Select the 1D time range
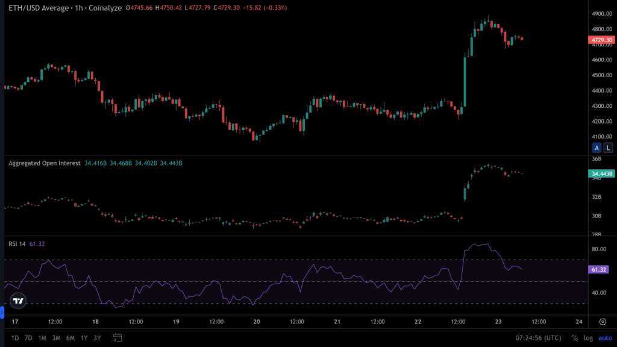This screenshot has height=347, width=617. pos(15,338)
